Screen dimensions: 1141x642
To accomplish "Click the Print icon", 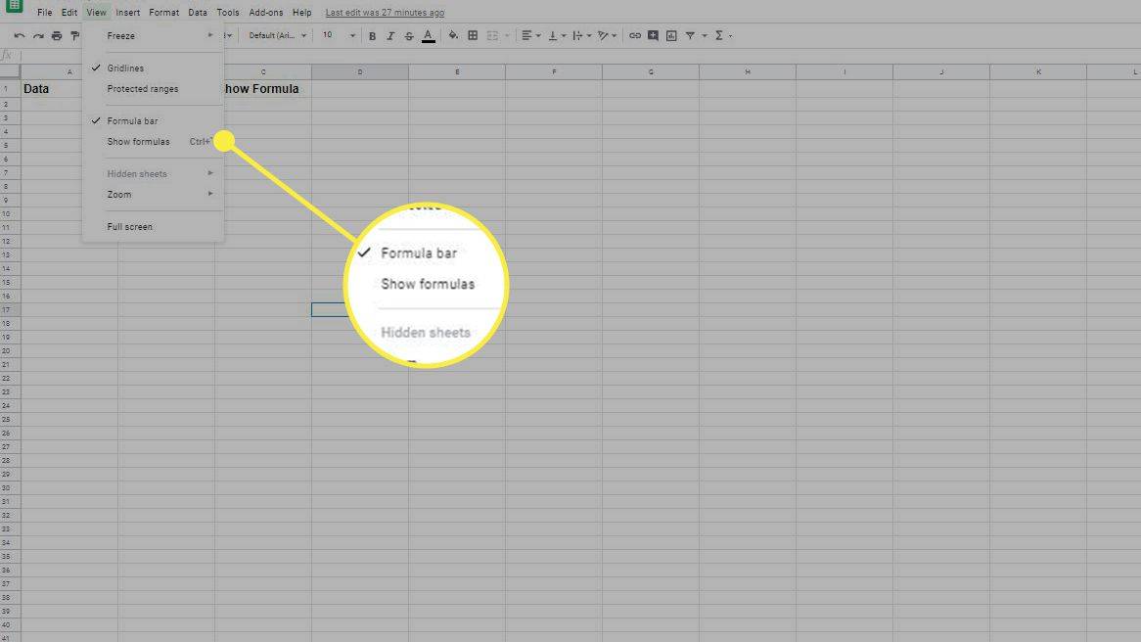I will [x=57, y=35].
